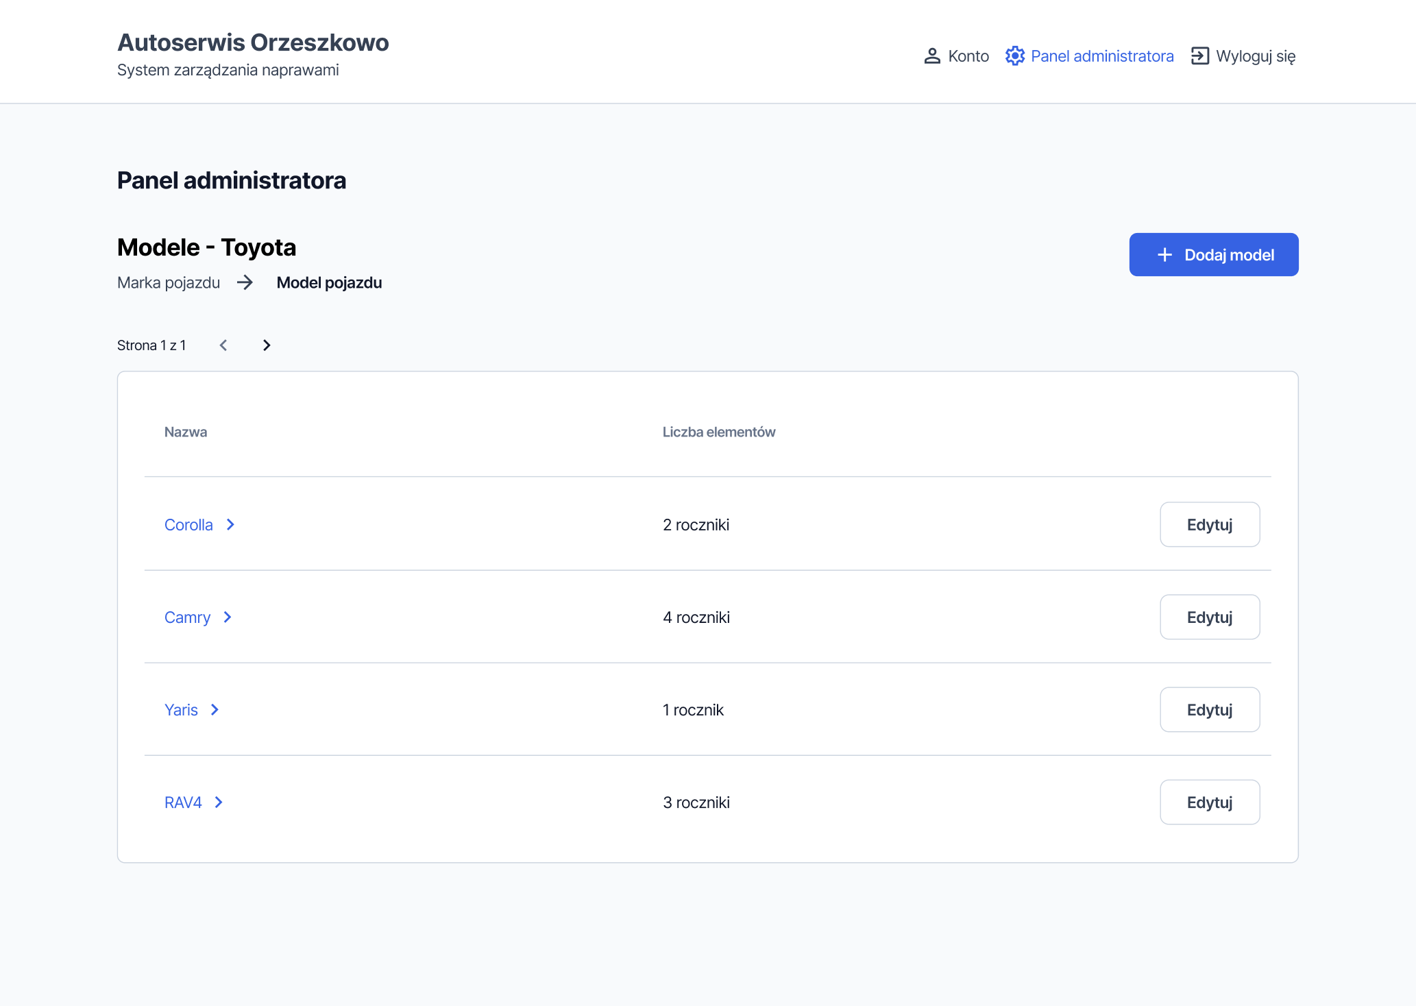The width and height of the screenshot is (1416, 1006).
Task: Click the Liczba elementów column header
Action: click(719, 432)
